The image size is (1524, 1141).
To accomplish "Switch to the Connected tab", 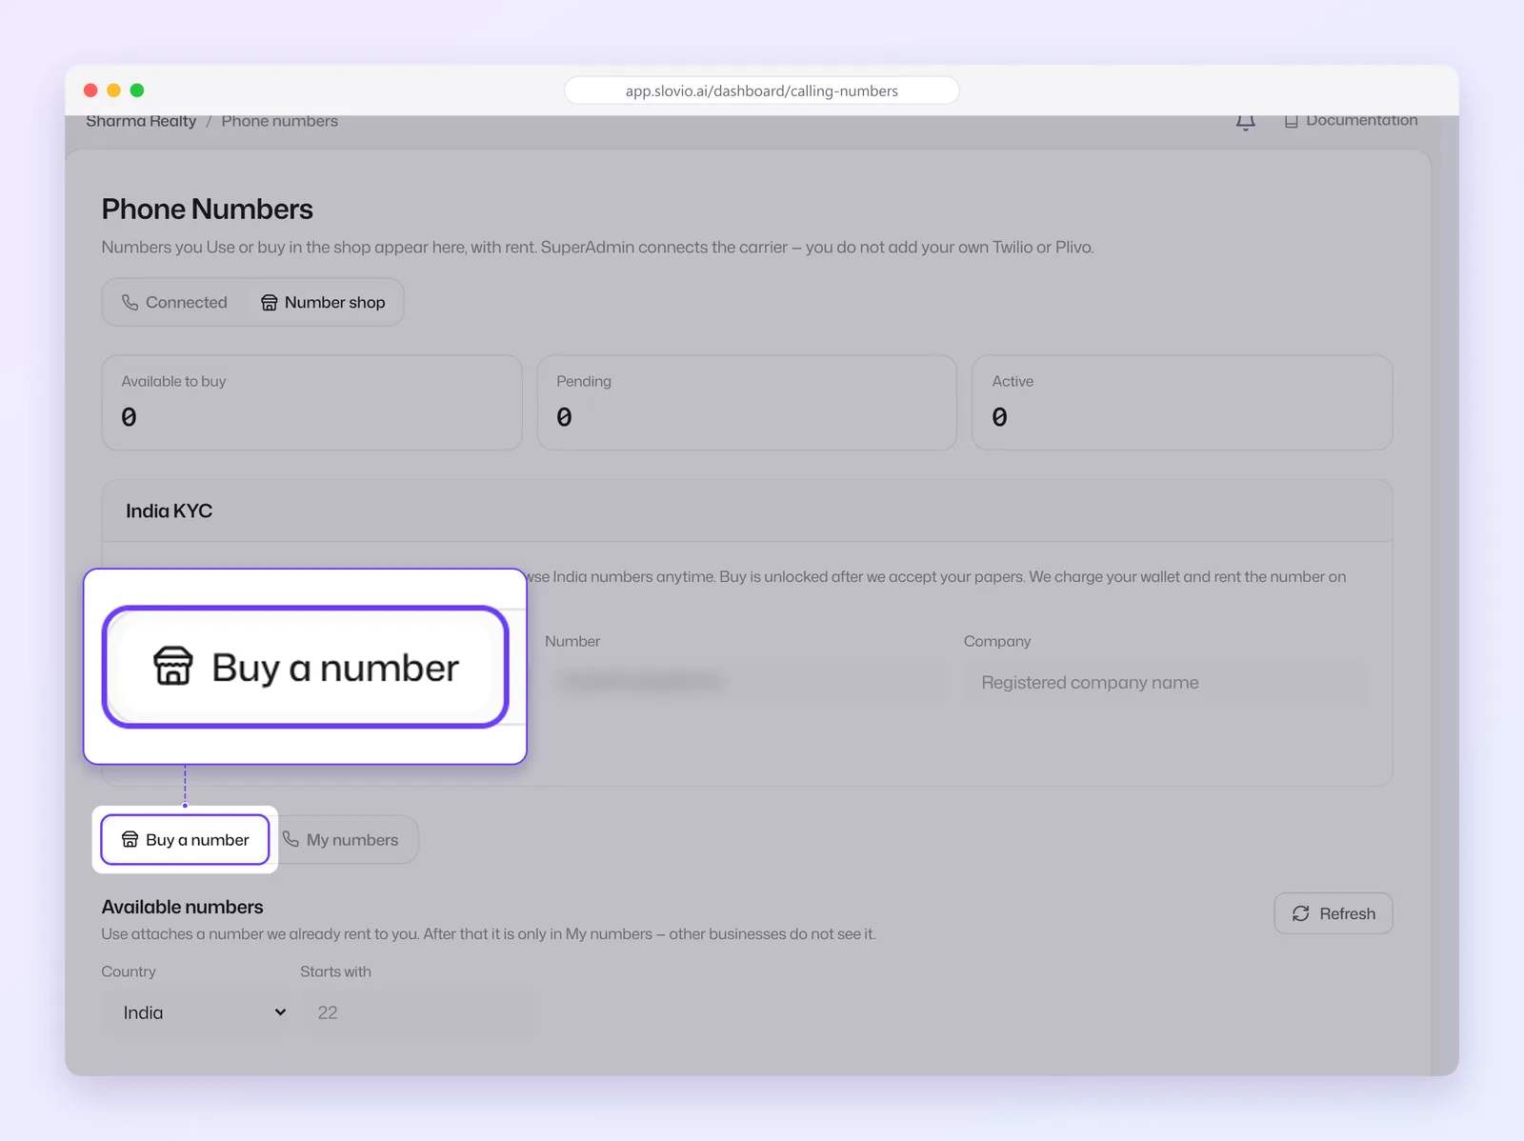I will click(174, 302).
